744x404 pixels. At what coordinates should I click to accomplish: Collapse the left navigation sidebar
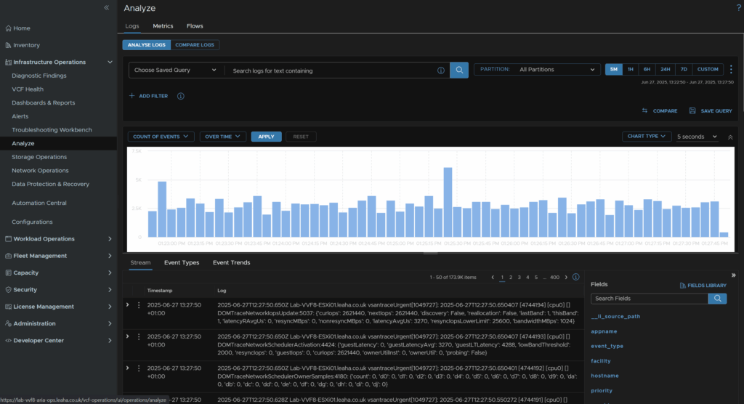106,7
